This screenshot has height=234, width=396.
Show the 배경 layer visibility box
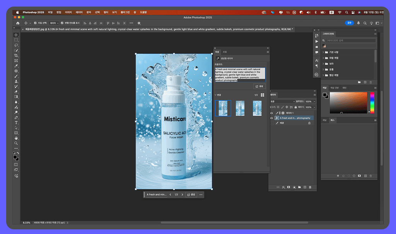tap(272, 123)
